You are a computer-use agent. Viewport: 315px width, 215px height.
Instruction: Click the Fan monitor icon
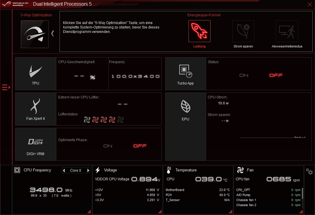[240, 170]
